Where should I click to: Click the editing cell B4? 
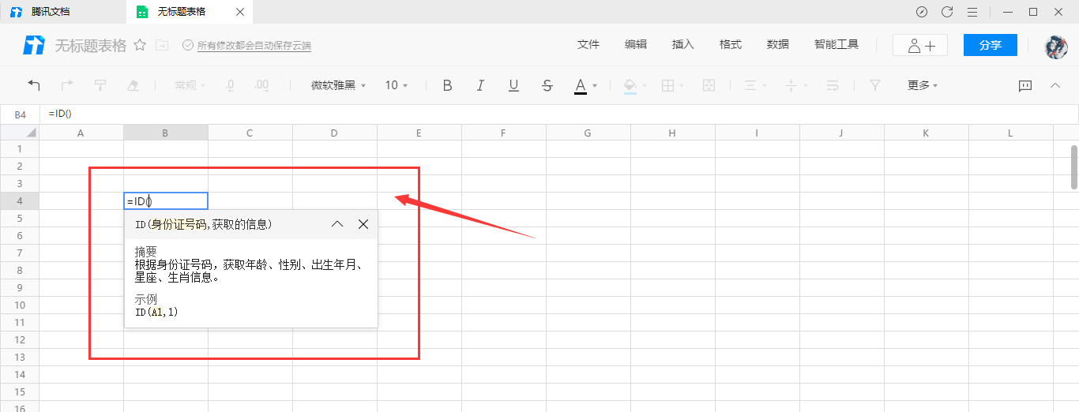[x=166, y=201]
